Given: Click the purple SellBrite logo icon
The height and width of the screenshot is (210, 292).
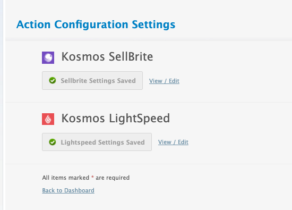Looking at the screenshot, I should 48,57.
